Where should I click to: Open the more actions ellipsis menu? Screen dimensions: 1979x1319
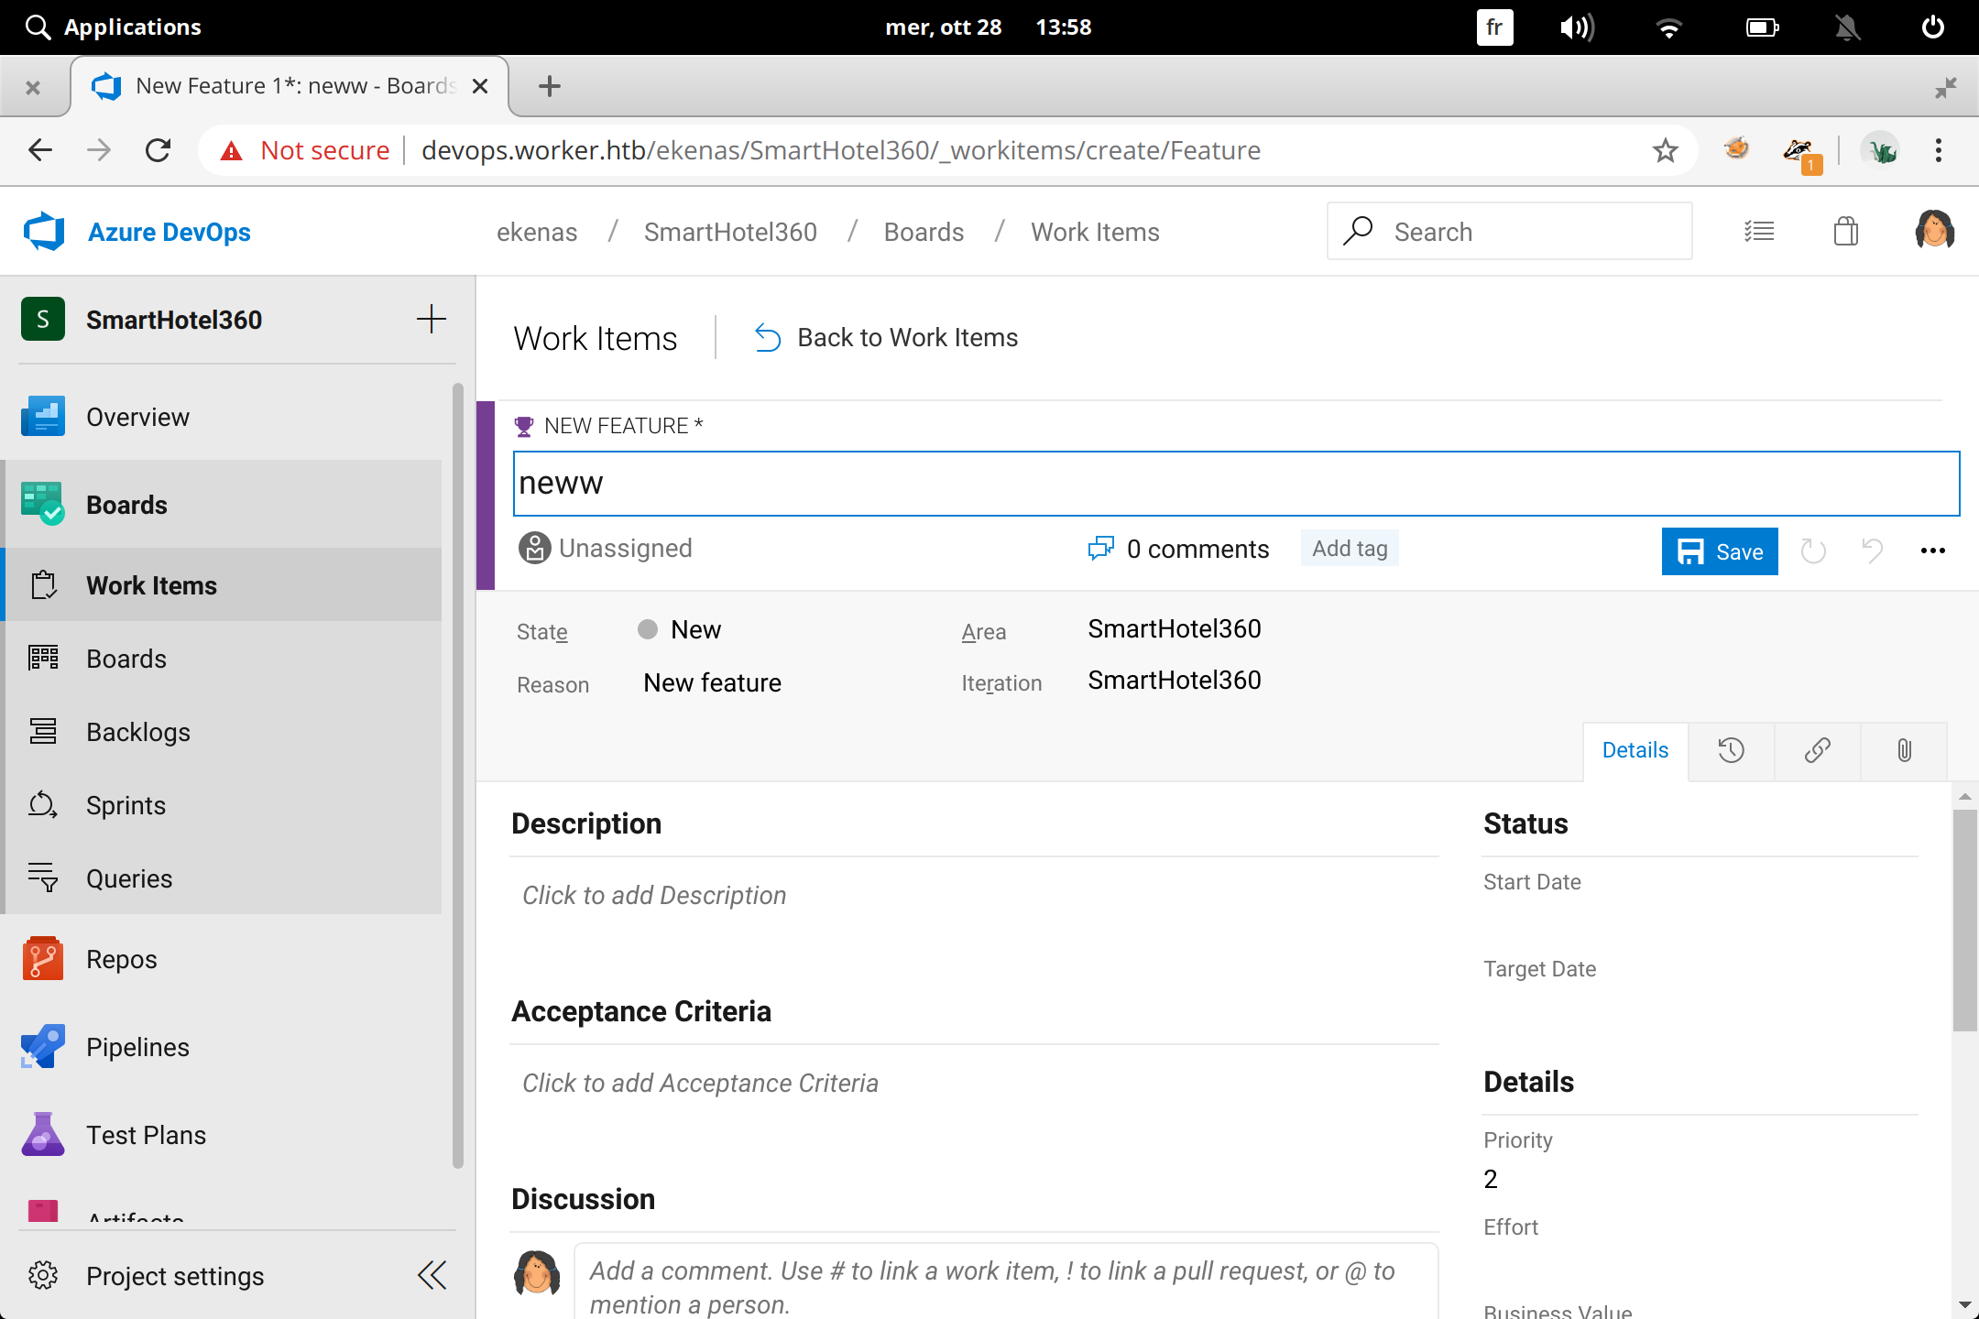[1932, 550]
